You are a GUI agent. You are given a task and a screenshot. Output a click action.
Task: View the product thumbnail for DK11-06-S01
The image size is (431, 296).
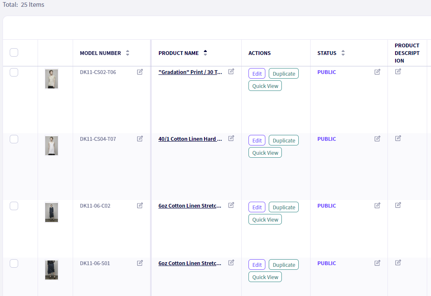pyautogui.click(x=52, y=270)
